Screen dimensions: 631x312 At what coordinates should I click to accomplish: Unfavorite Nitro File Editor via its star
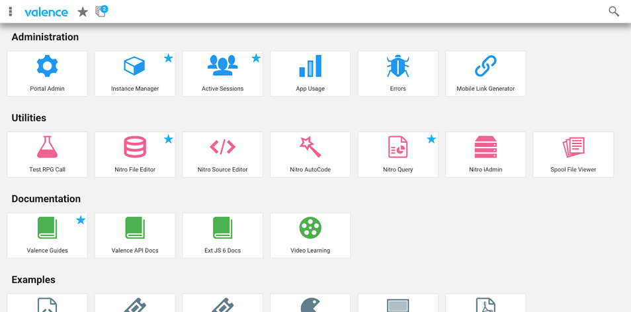coord(168,139)
